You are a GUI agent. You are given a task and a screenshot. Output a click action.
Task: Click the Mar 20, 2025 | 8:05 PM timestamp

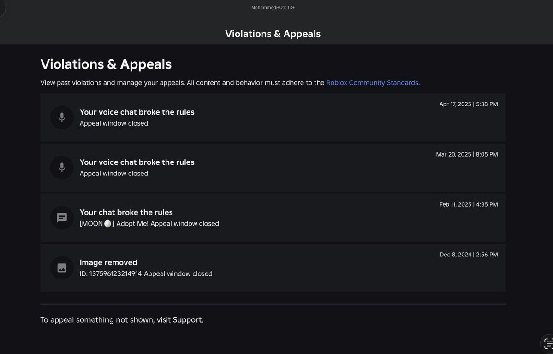(x=467, y=155)
